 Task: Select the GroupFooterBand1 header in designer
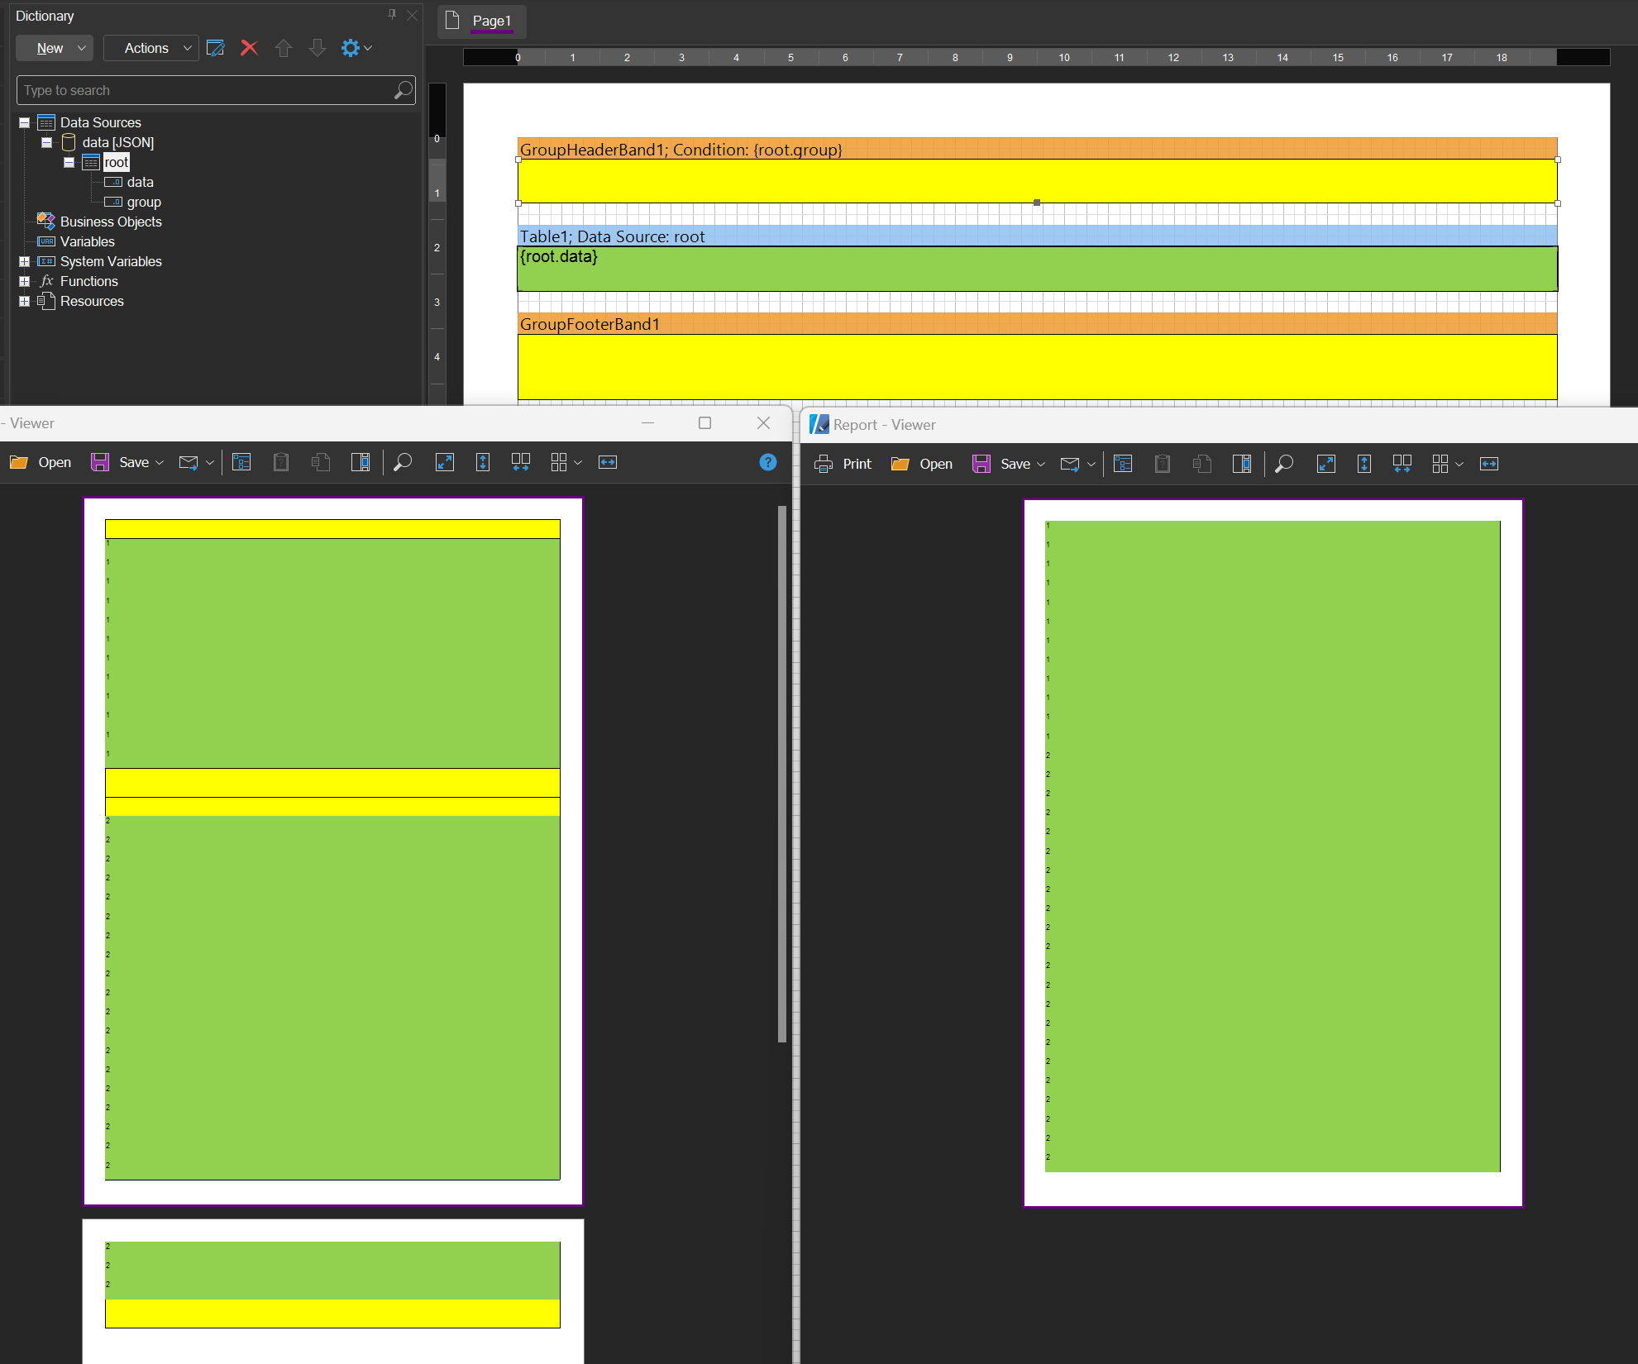pos(1037,324)
